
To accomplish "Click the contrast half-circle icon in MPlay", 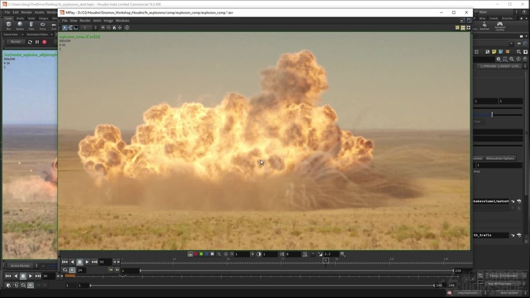I will pyautogui.click(x=259, y=254).
